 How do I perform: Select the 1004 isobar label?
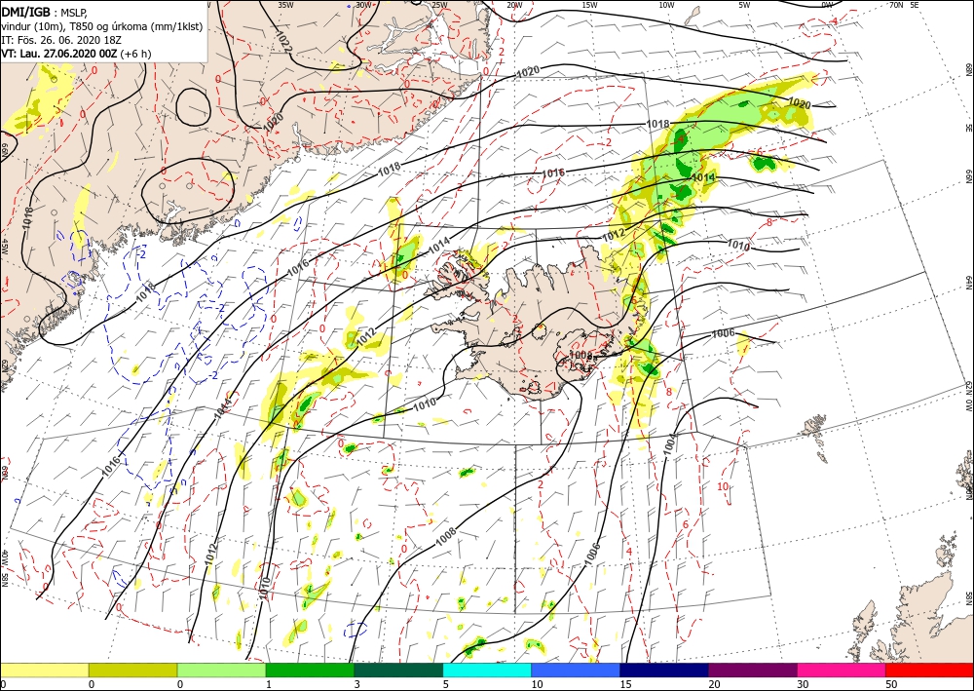pos(671,444)
